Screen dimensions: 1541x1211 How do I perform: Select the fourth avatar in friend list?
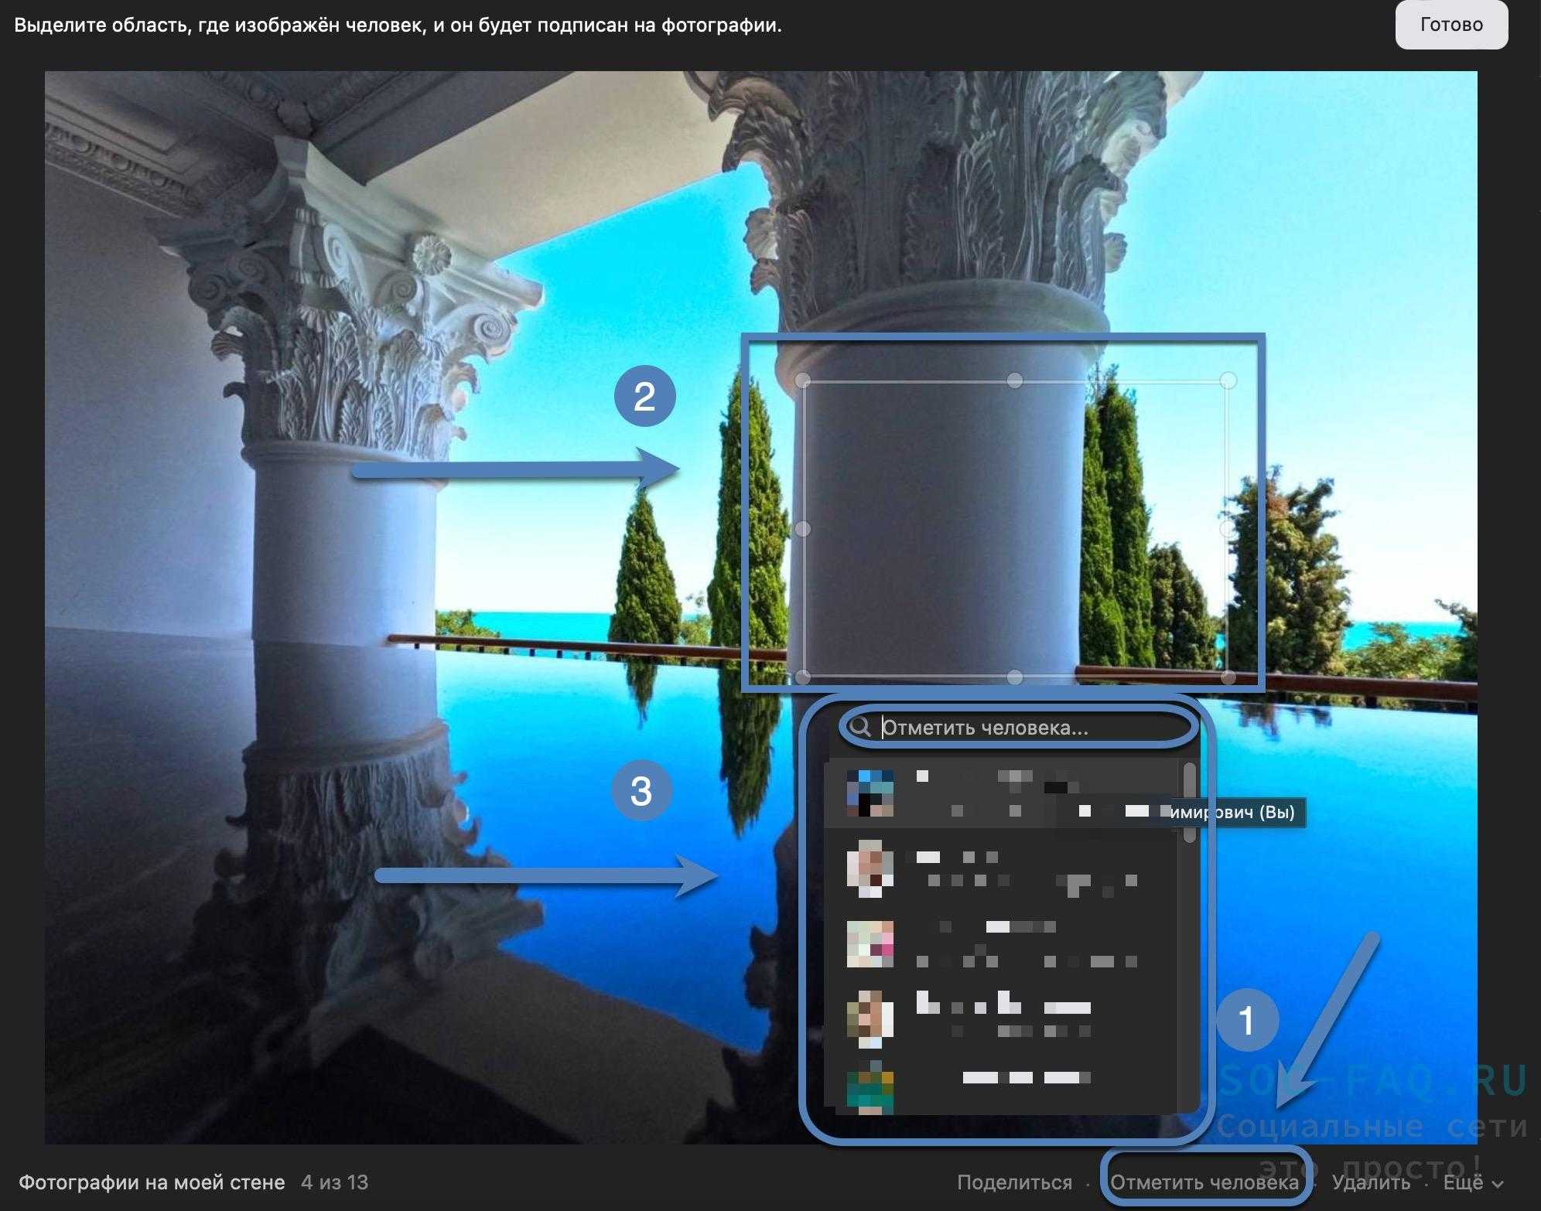(x=870, y=1018)
